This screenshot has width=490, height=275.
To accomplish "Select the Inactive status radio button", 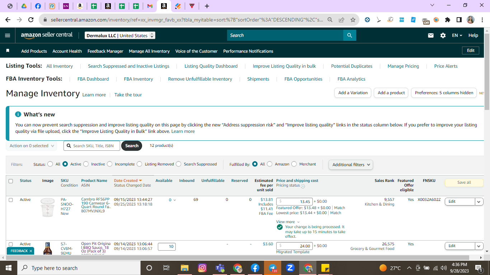I will [86, 164].
